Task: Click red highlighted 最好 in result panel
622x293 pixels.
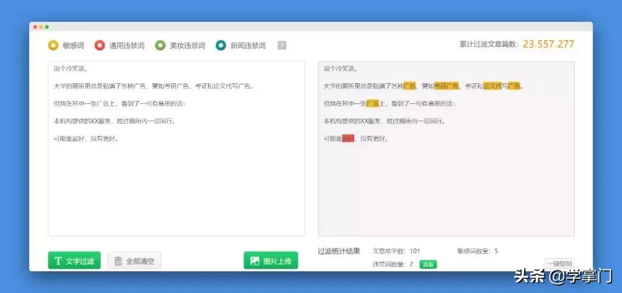Action: 348,138
